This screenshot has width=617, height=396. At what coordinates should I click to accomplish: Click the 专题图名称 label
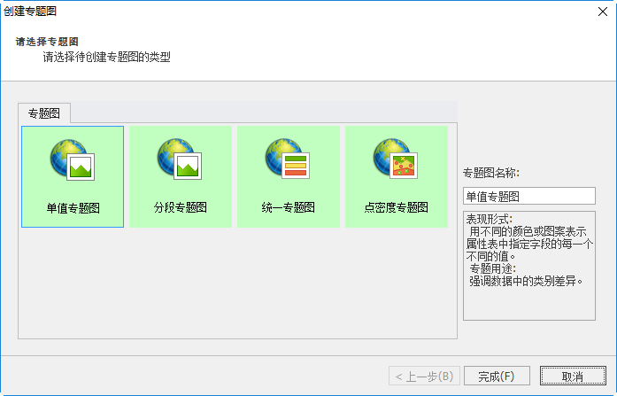(x=491, y=174)
